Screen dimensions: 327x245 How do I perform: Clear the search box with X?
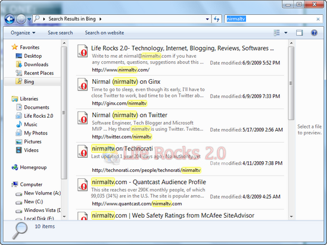coord(318,19)
